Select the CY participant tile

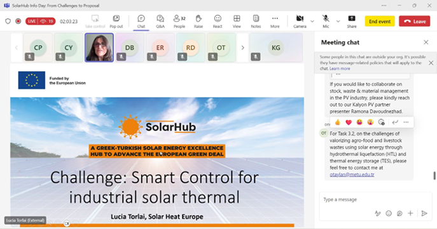point(69,48)
